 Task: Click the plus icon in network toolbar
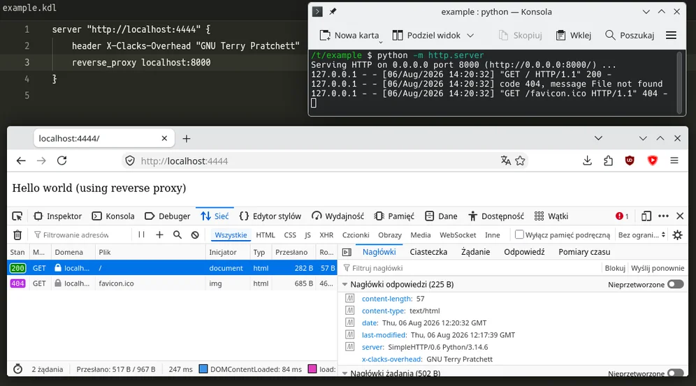[159, 235]
